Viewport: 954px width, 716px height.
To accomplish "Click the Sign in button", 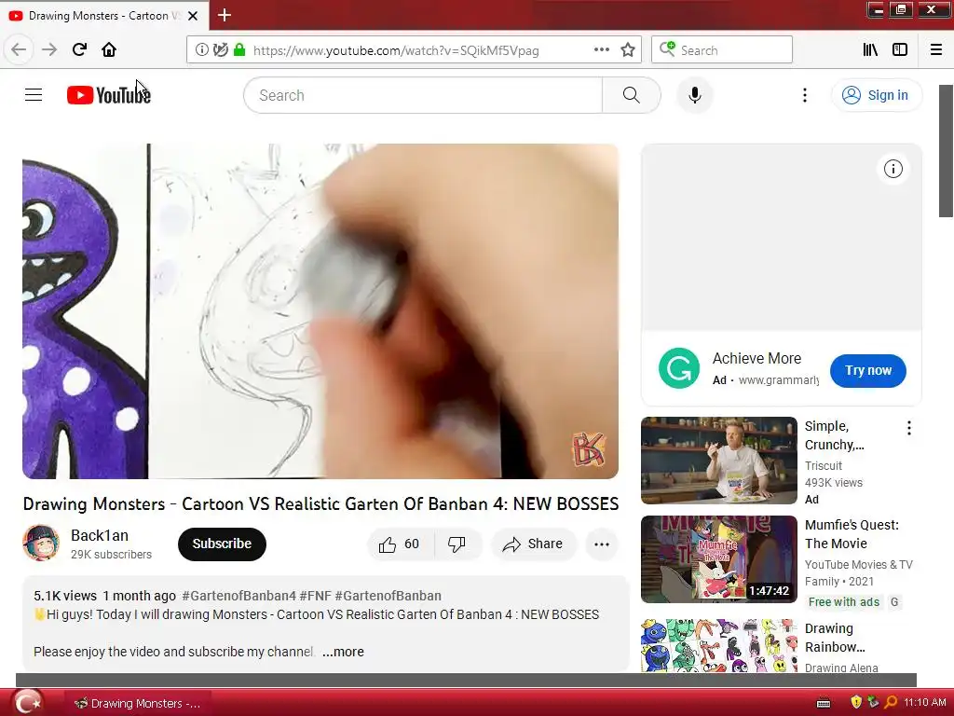I will pyautogui.click(x=877, y=95).
